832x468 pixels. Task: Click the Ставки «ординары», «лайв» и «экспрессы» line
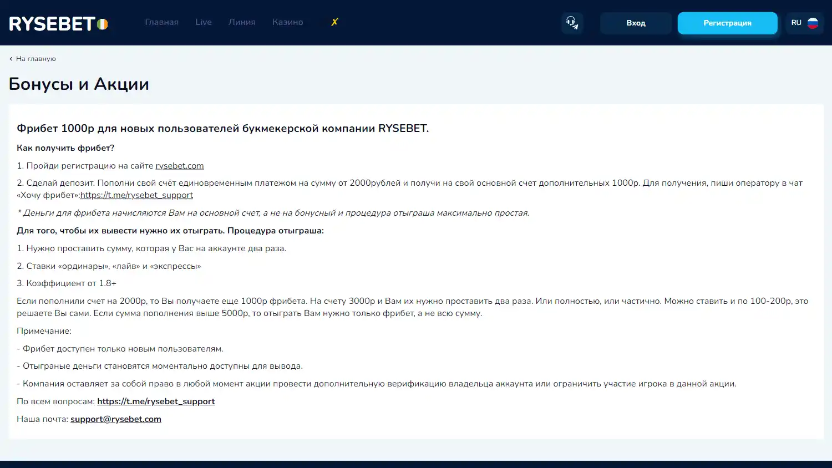point(109,266)
